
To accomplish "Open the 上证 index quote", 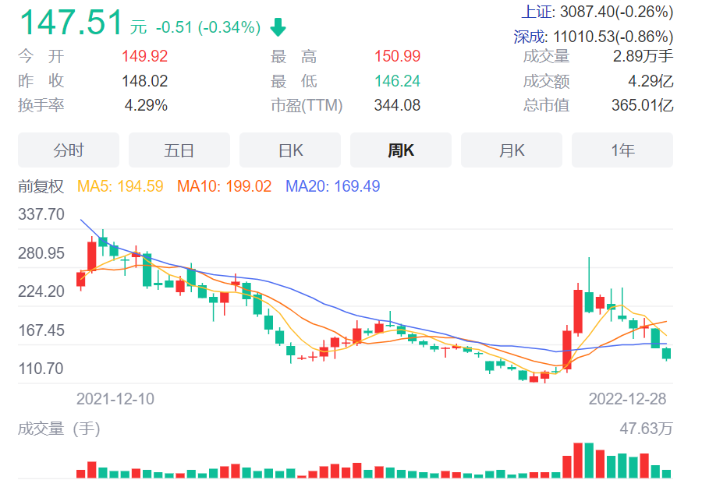I will coord(596,12).
